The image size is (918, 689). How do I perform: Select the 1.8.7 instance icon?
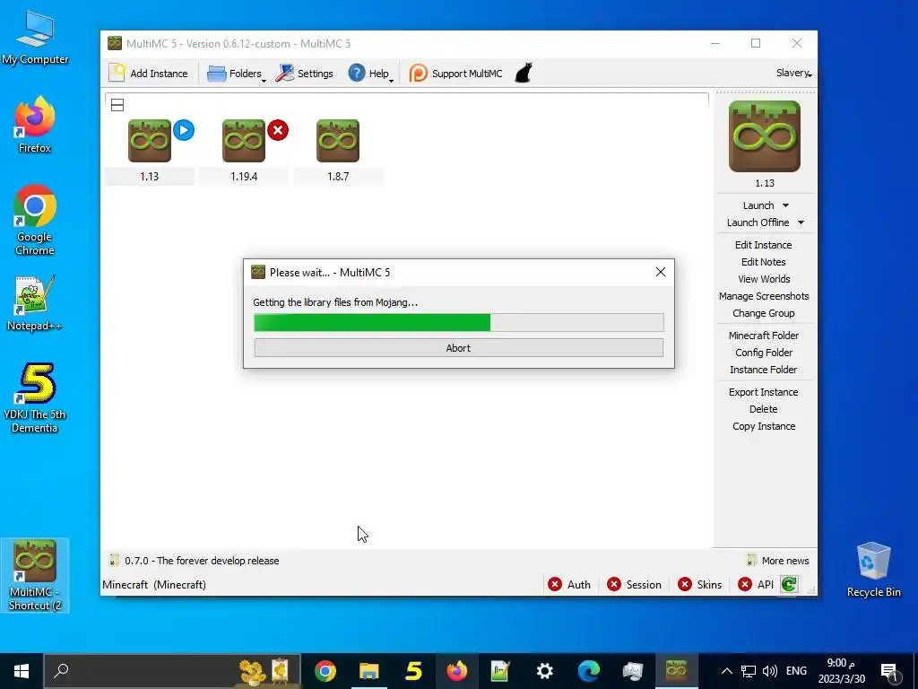click(338, 141)
